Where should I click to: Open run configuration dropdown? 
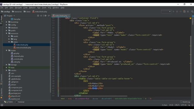pos(166,12)
